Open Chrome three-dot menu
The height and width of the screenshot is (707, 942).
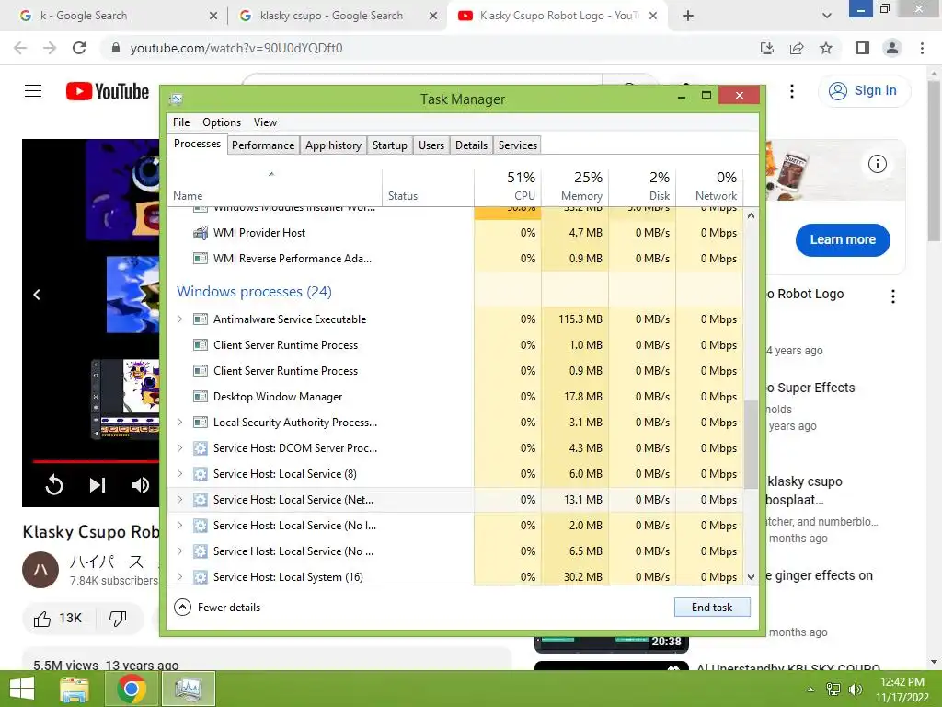click(x=922, y=48)
